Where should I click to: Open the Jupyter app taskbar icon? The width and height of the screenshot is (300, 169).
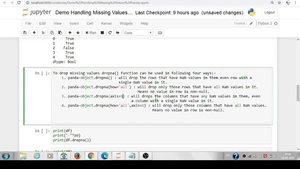118,156
